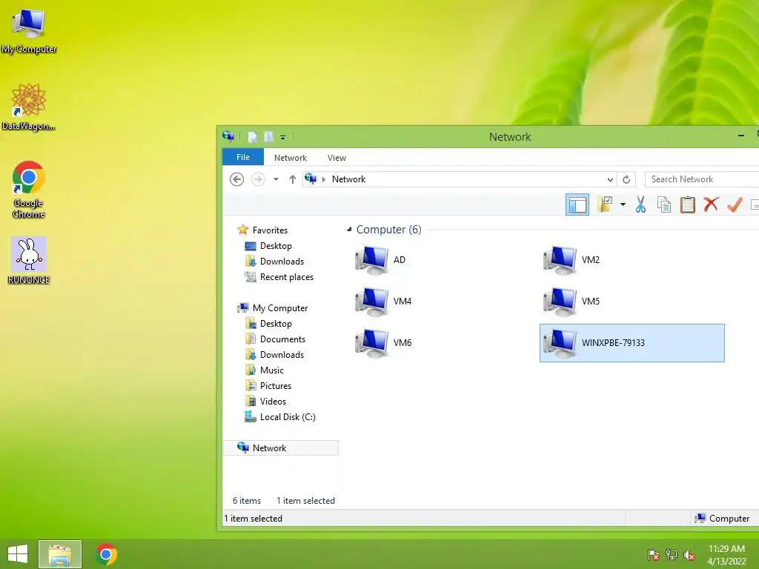Viewport: 759px width, 569px height.
Task: Click the Paste clipboard icon
Action: click(687, 204)
